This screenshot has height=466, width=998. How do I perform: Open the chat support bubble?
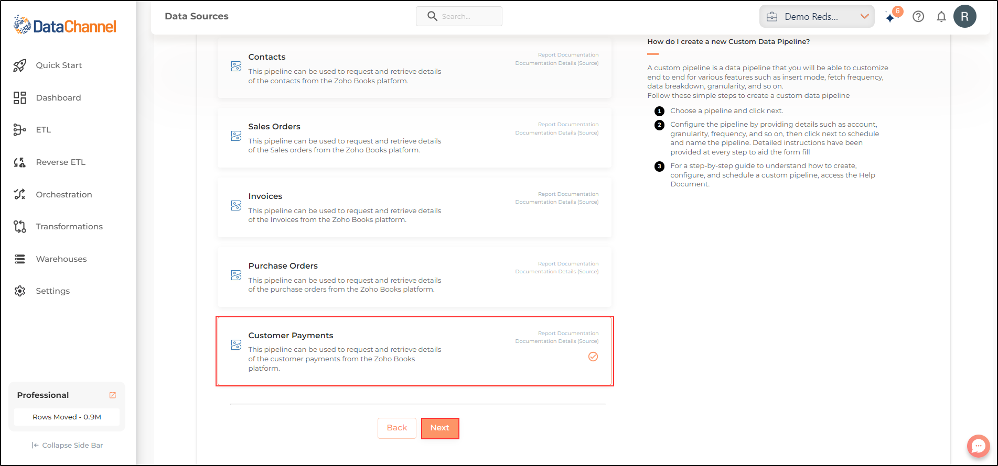point(979,447)
